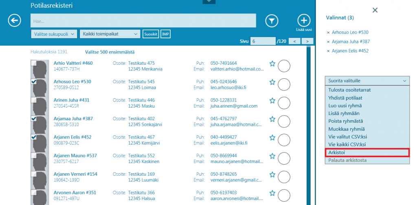417x205 pixels.
Task: Star Arjamaa Juha as favorite
Action: click(272, 119)
